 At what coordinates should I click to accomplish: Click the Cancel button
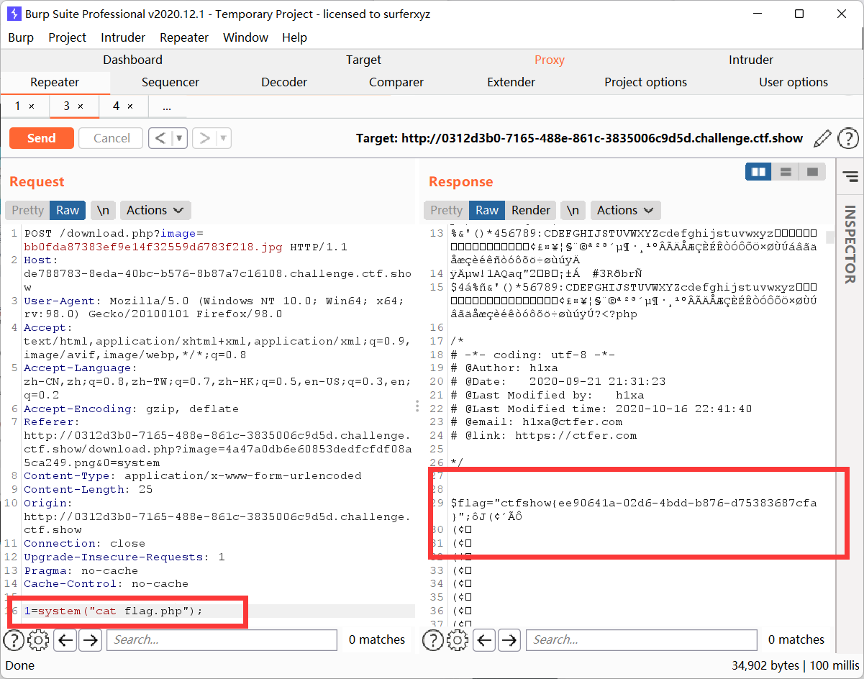(112, 138)
